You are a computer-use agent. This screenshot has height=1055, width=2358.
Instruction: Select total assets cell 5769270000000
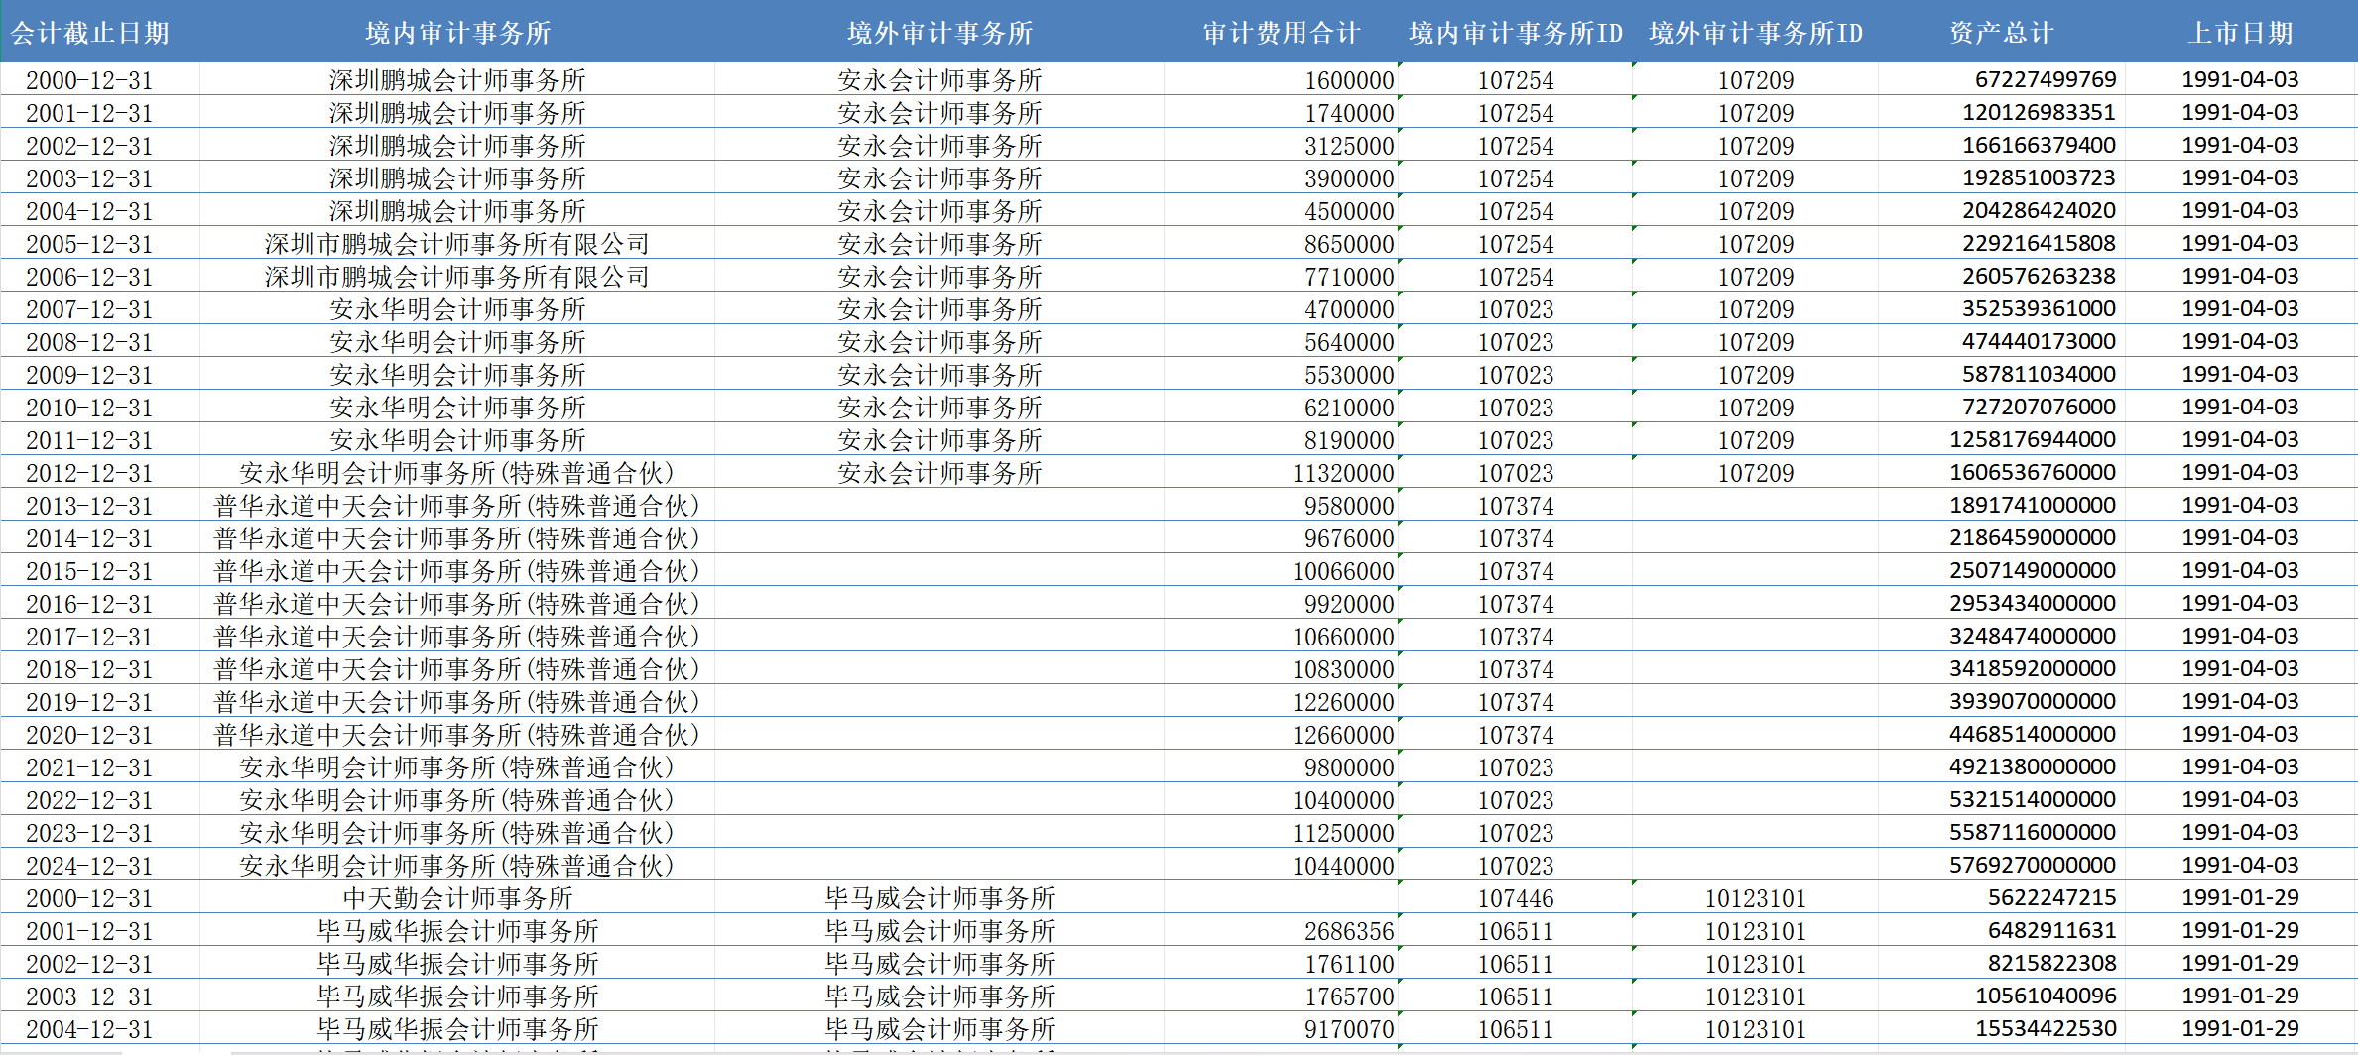(2001, 866)
